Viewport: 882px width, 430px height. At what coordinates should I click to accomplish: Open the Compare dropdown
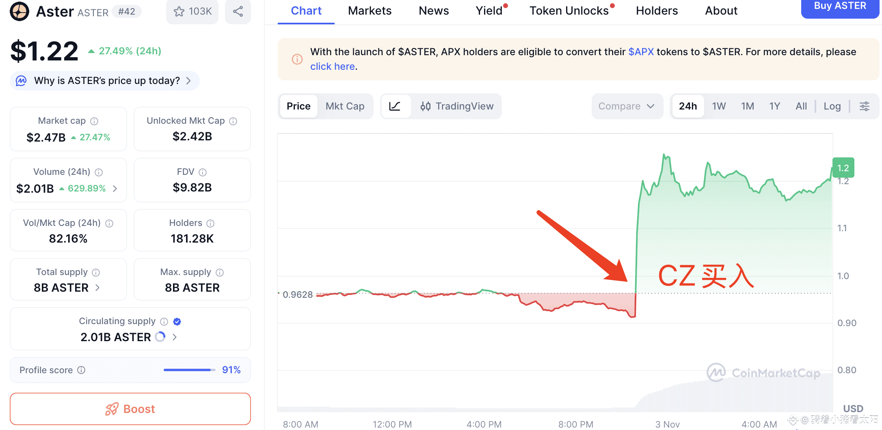pyautogui.click(x=627, y=106)
